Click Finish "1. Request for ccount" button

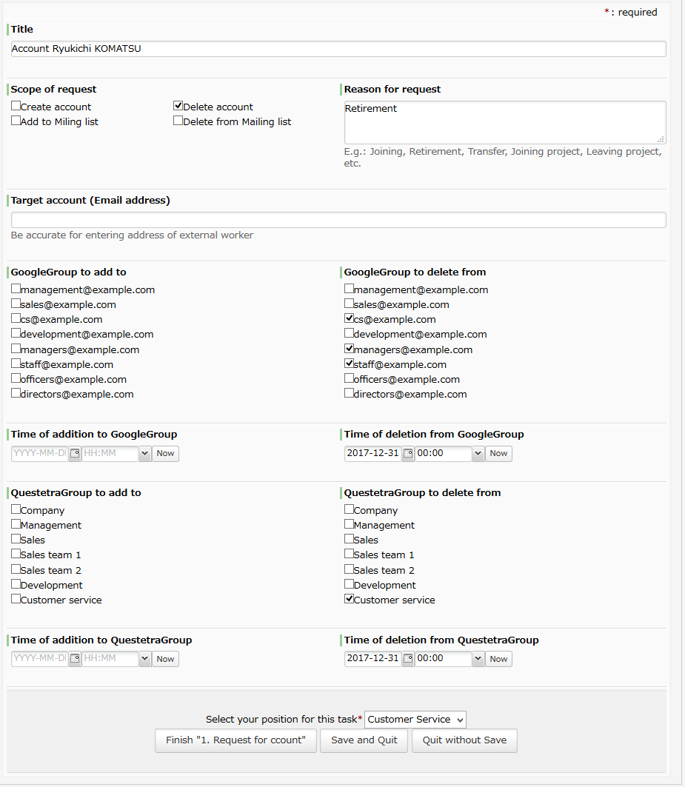click(x=235, y=740)
